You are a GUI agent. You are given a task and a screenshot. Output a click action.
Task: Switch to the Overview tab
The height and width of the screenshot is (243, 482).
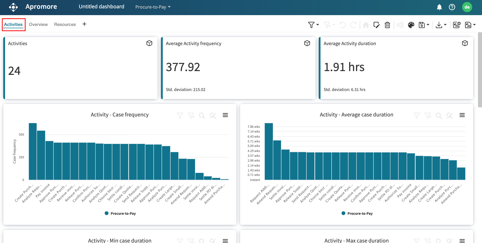(38, 24)
